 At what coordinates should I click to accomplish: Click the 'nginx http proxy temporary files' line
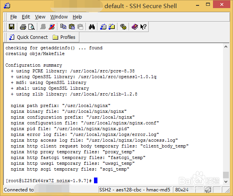73,152
